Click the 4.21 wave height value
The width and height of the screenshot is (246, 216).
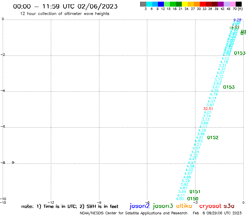(197, 145)
